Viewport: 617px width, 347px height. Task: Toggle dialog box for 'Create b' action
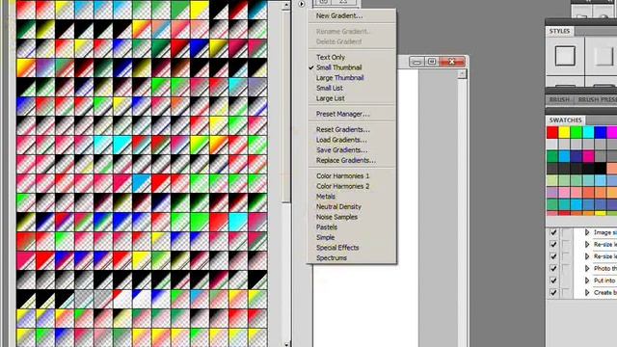[x=566, y=292]
